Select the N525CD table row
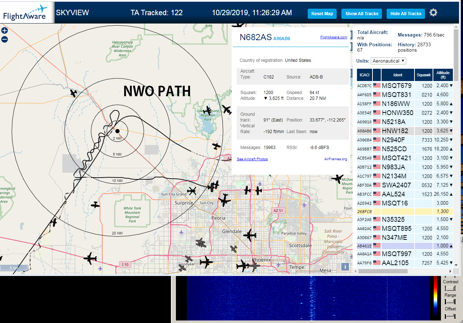Viewport: 463px width, 323px height. pos(405,149)
